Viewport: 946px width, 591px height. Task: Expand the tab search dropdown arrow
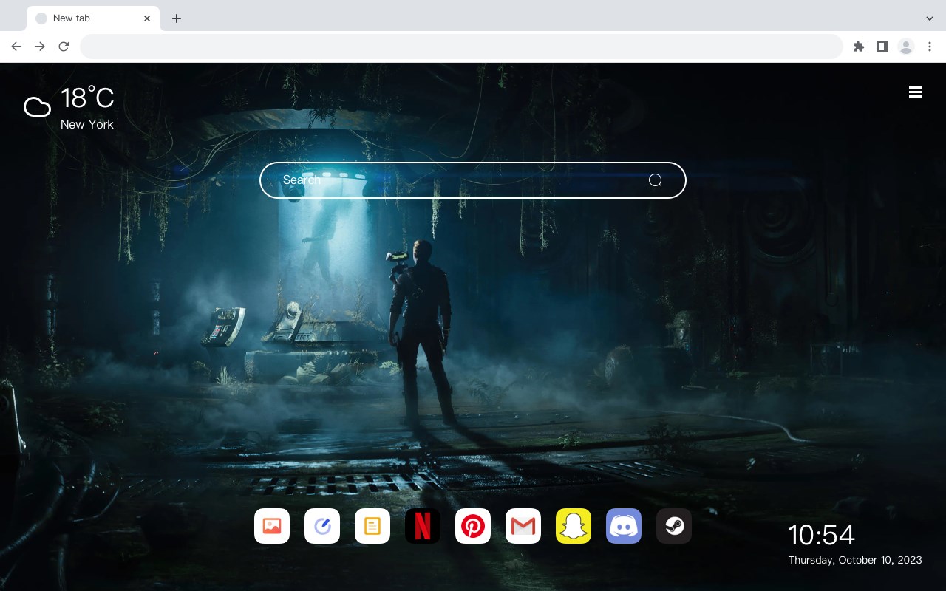point(930,18)
